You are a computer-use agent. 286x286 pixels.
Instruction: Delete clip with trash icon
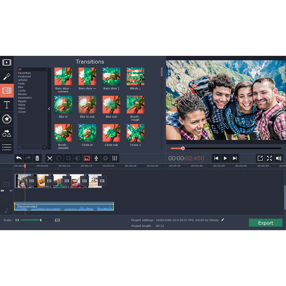(37, 158)
